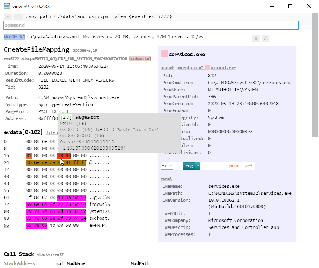
Task: Switch to the file tab
Action: [x=167, y=166]
